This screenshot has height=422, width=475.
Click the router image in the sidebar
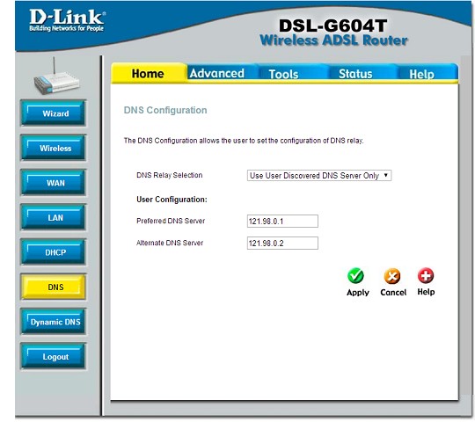[56, 76]
